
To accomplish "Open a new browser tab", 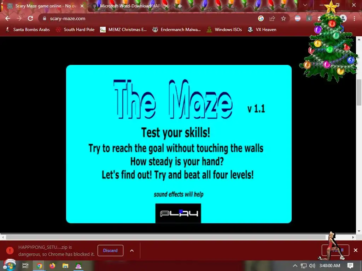I will click(180, 6).
